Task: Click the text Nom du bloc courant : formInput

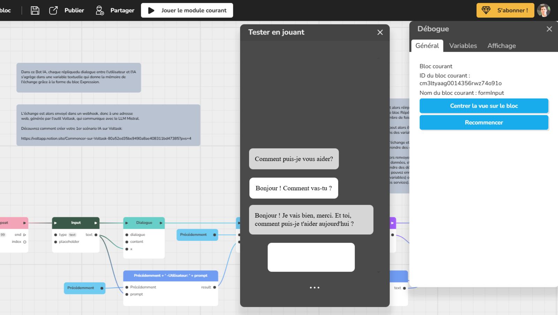Action: 461,93
